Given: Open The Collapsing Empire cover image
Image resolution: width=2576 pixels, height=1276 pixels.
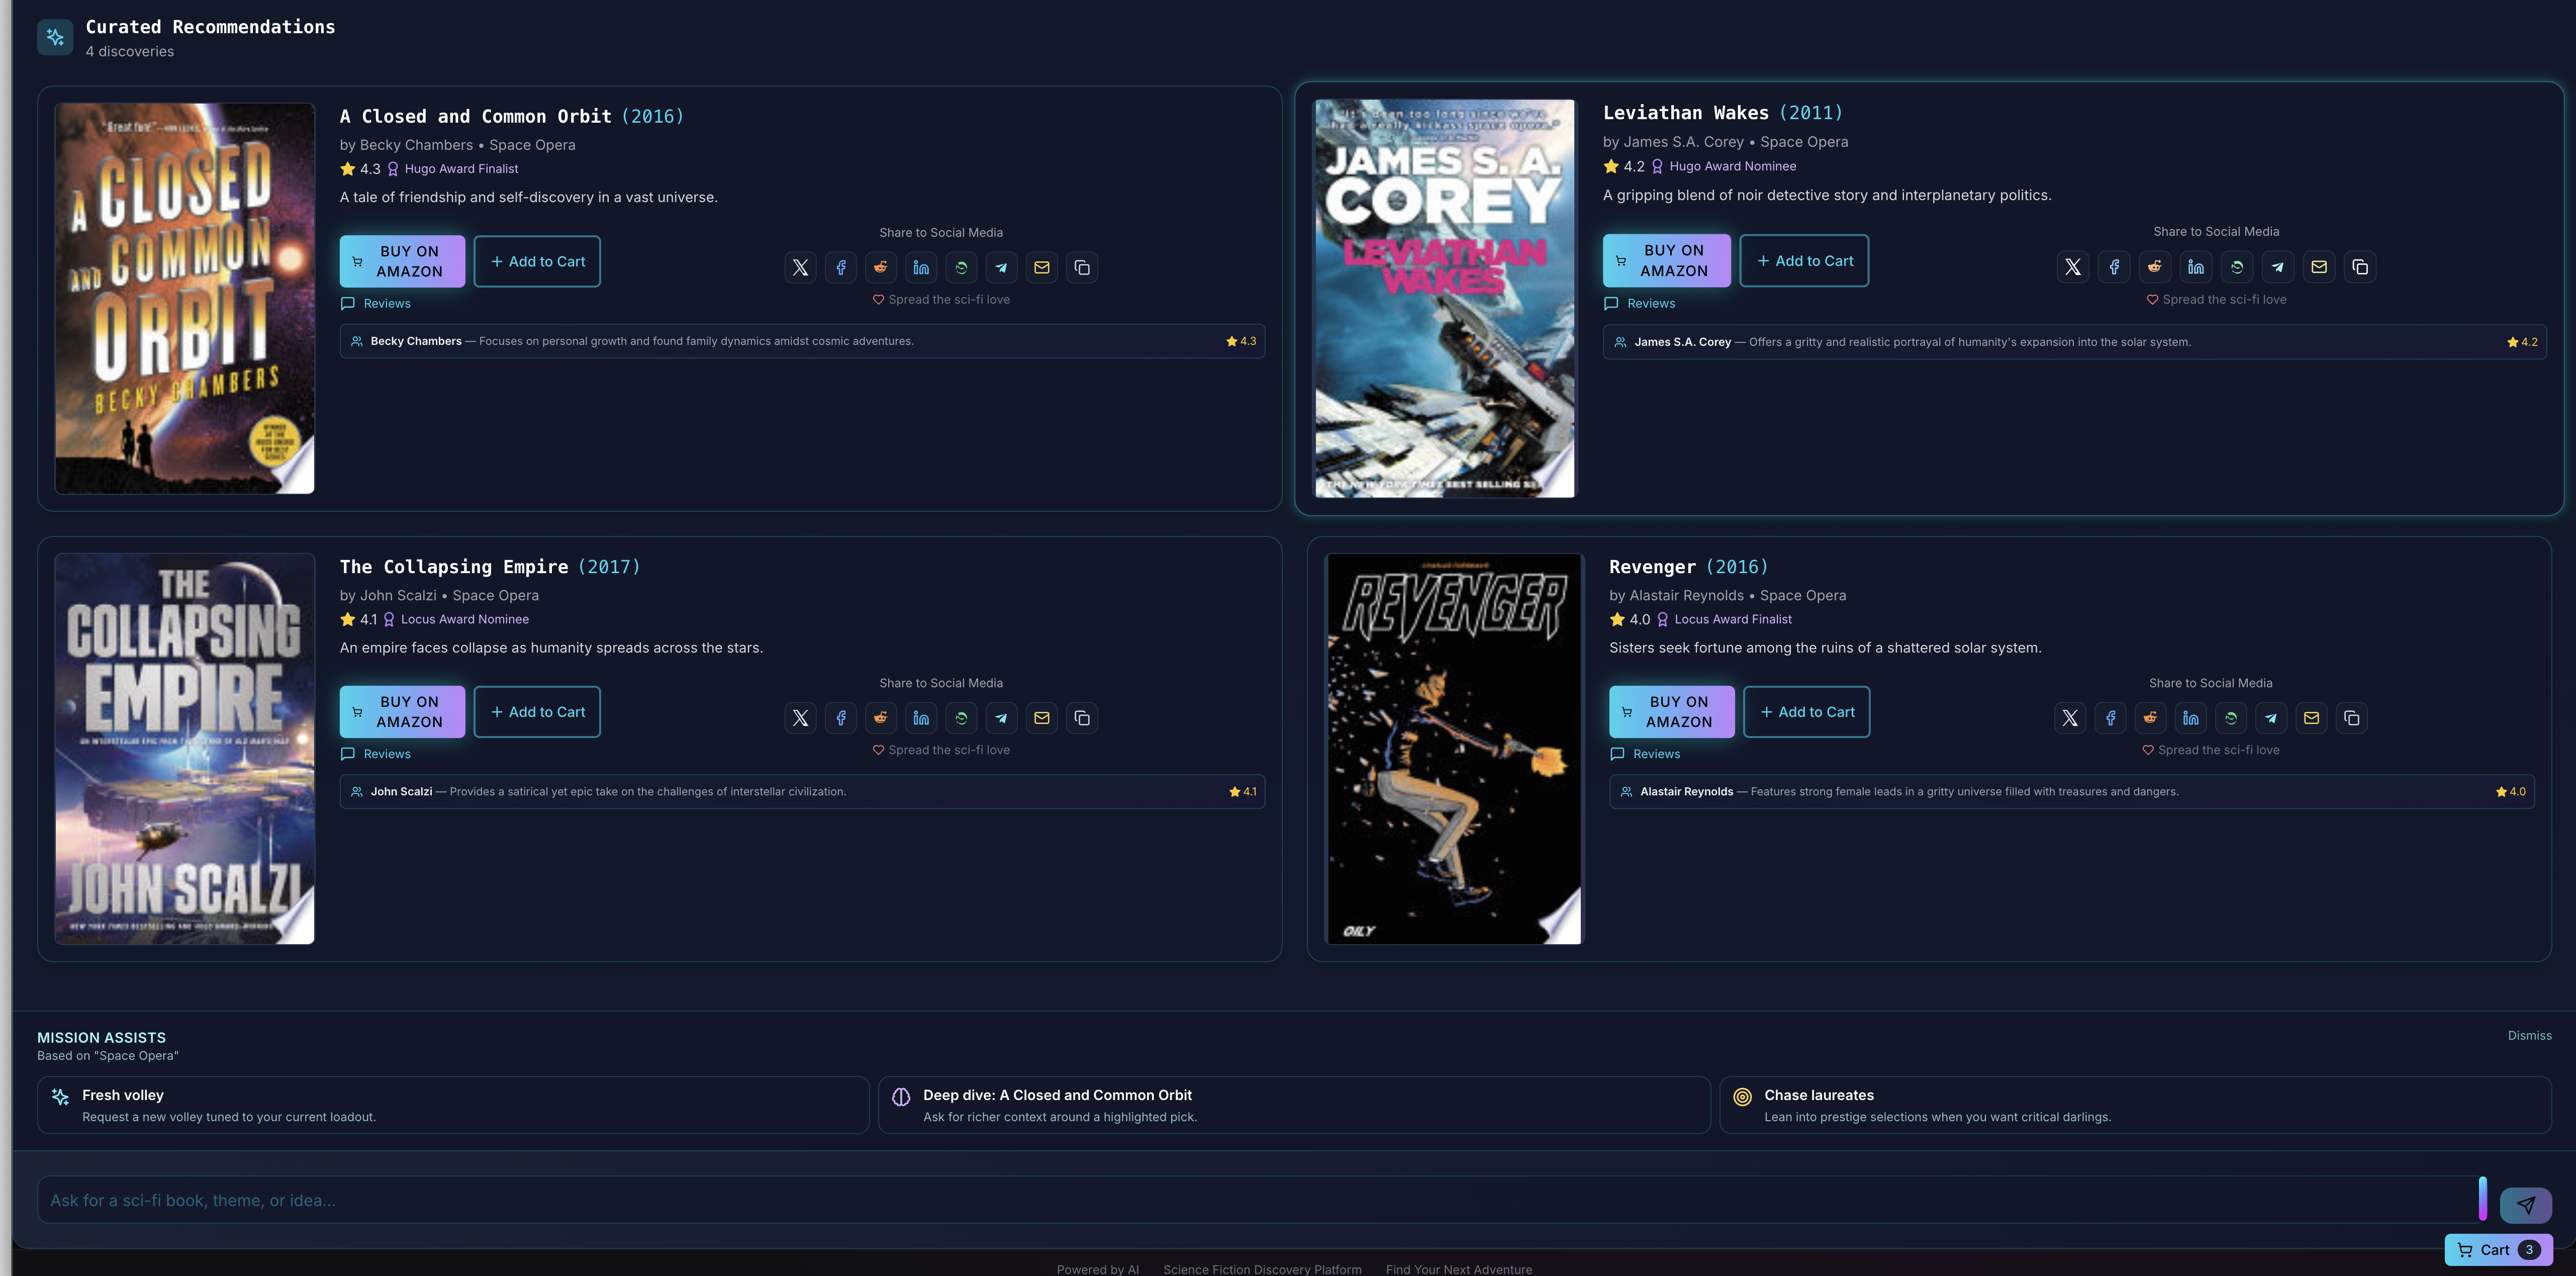Looking at the screenshot, I should click(185, 749).
